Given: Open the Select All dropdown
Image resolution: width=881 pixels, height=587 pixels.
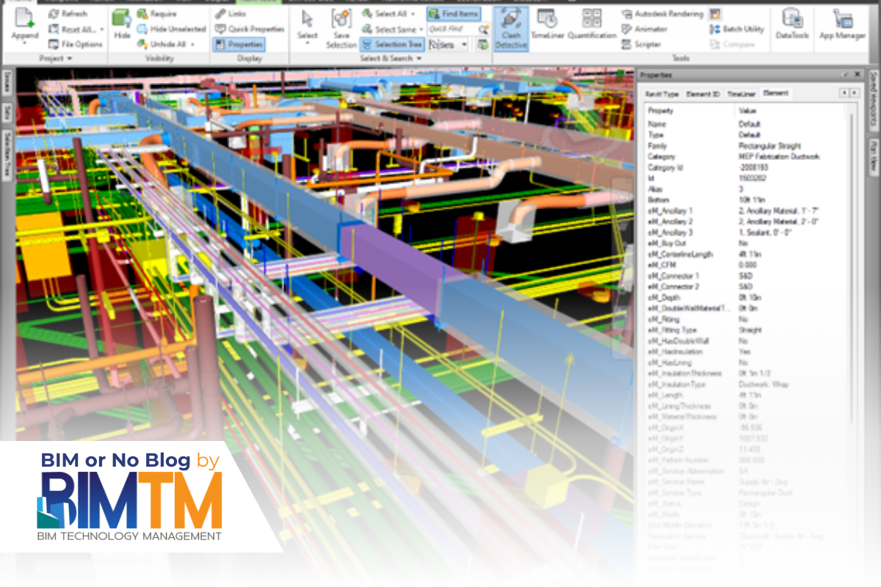Looking at the screenshot, I should click(413, 14).
